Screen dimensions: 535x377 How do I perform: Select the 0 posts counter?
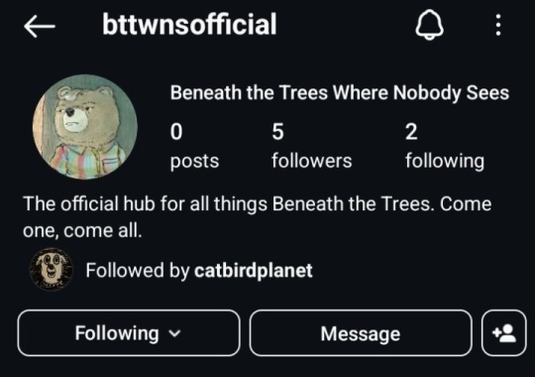[194, 146]
